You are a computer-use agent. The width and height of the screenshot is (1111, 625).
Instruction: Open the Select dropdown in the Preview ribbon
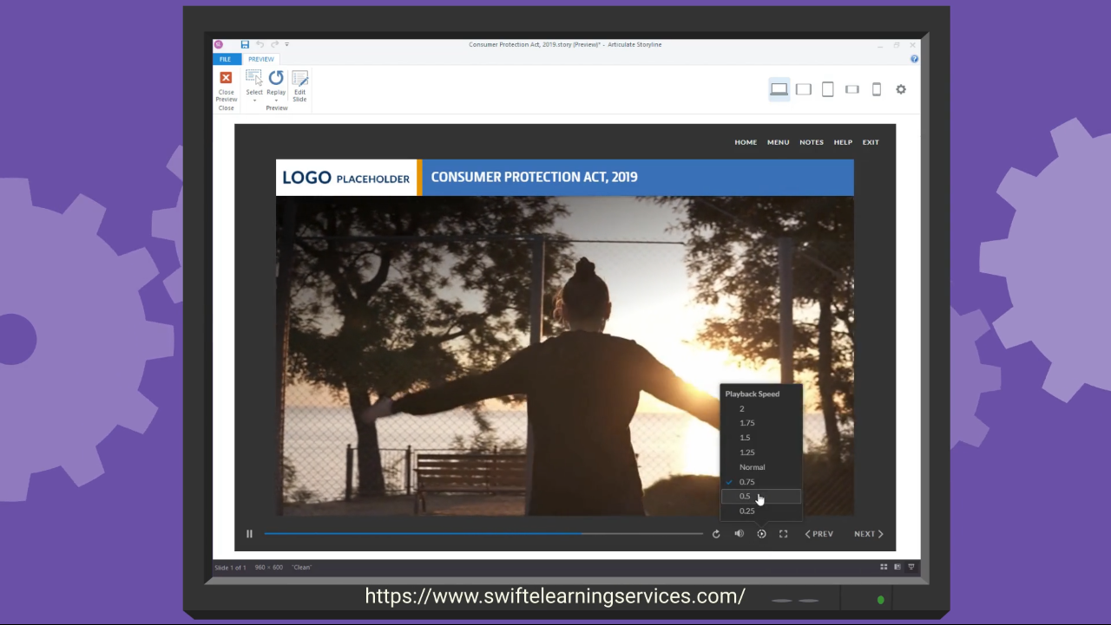point(254,87)
